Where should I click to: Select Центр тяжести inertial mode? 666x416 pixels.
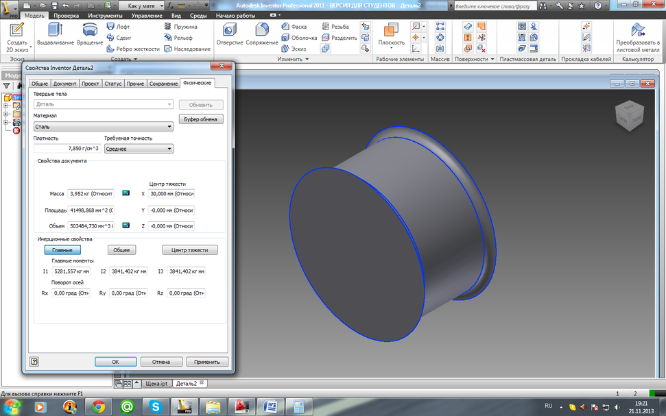(190, 250)
